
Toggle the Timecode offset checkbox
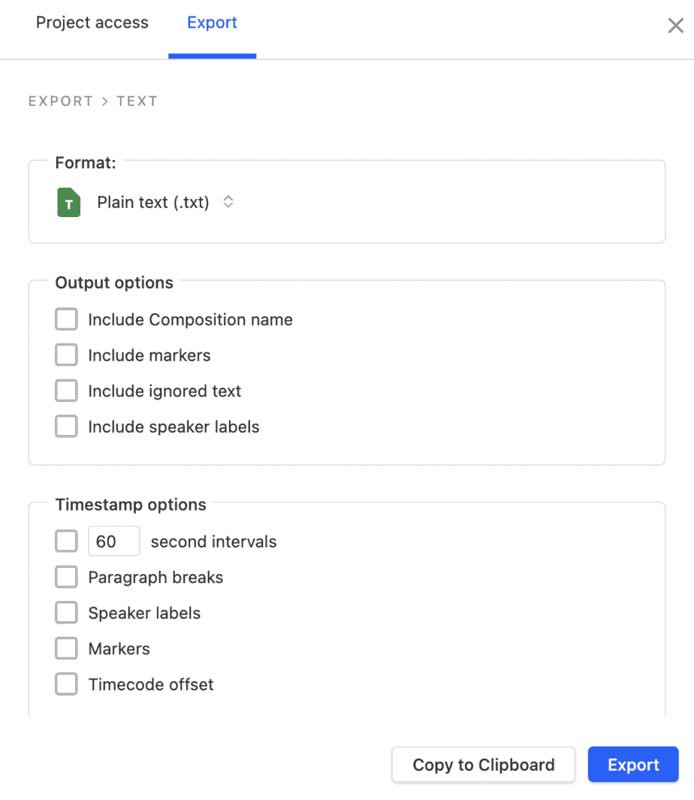click(66, 684)
